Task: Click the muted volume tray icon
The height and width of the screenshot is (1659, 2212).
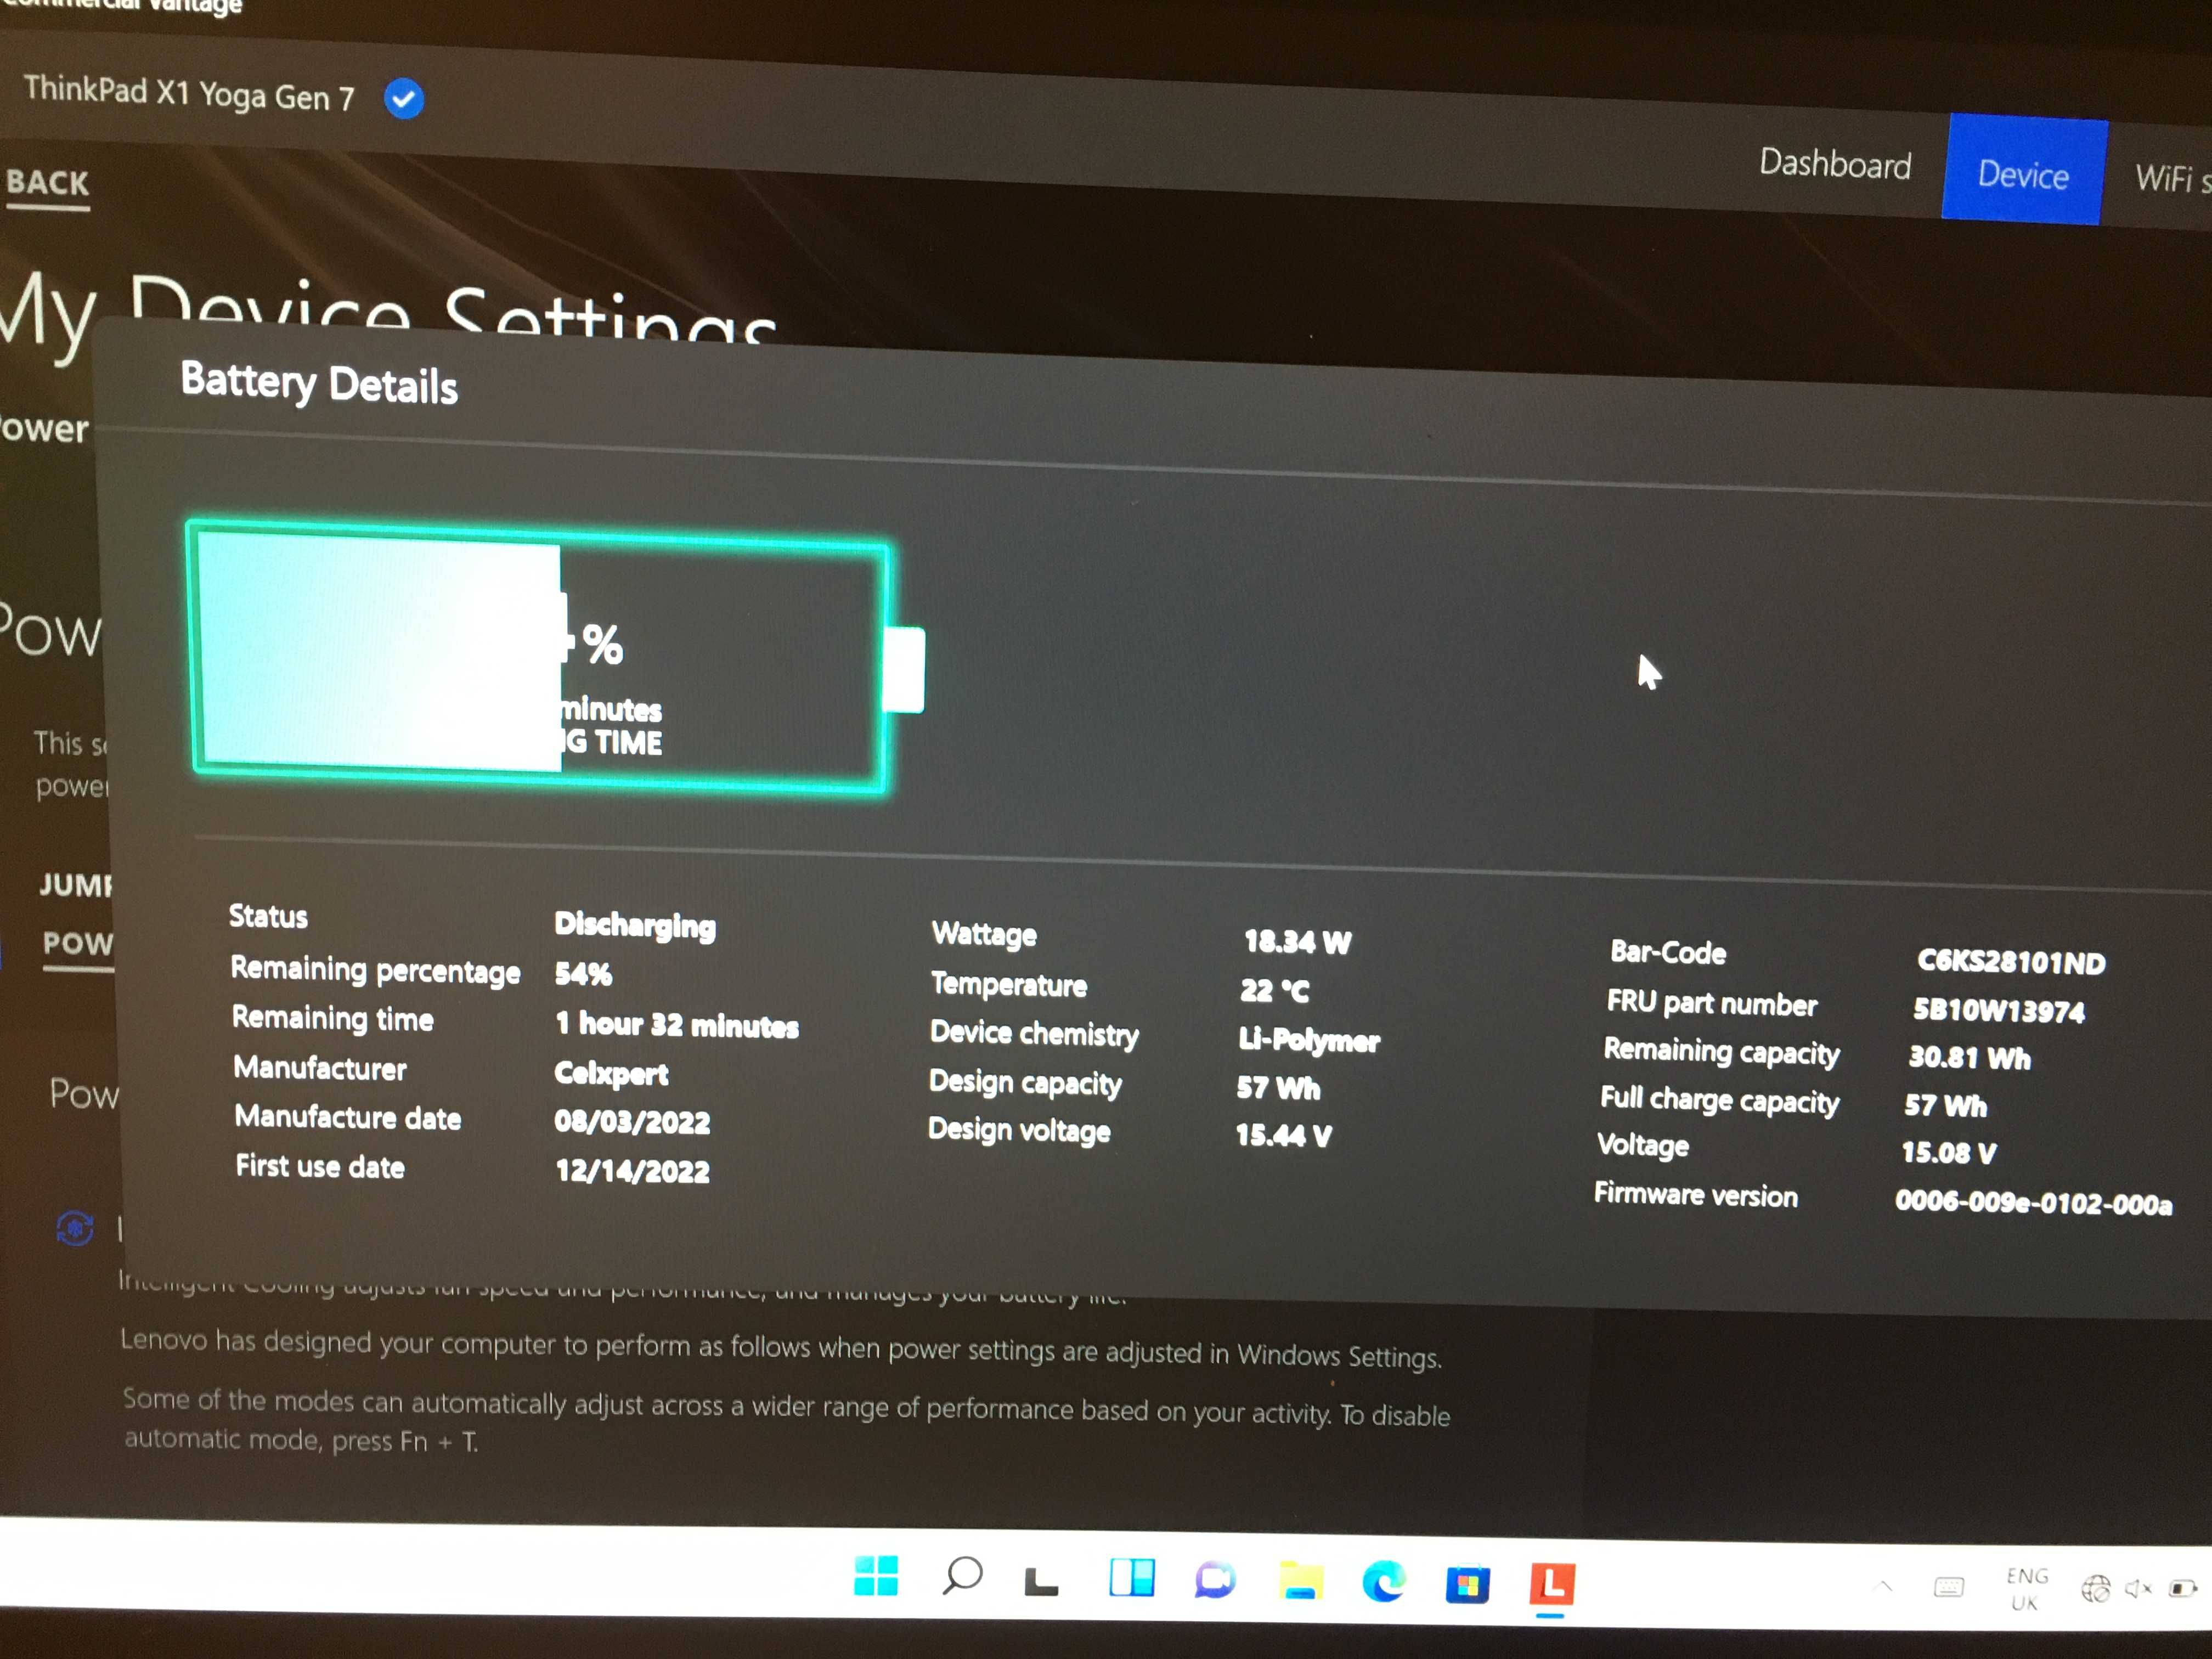Action: (2138, 1588)
